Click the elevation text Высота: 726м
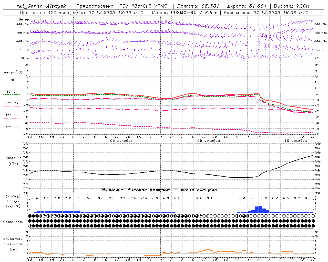 tap(291, 6)
